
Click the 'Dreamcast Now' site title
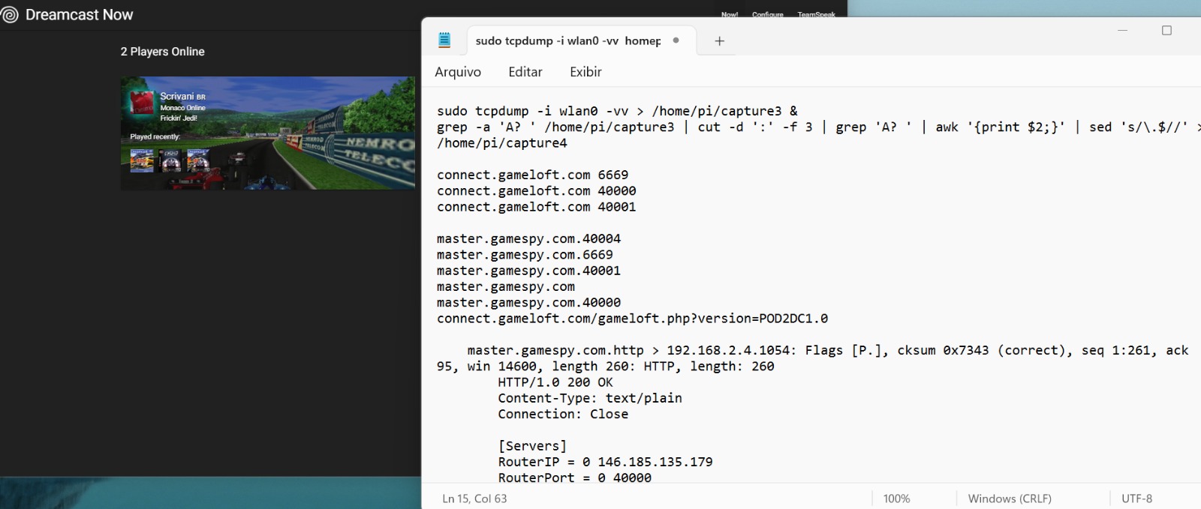(79, 15)
